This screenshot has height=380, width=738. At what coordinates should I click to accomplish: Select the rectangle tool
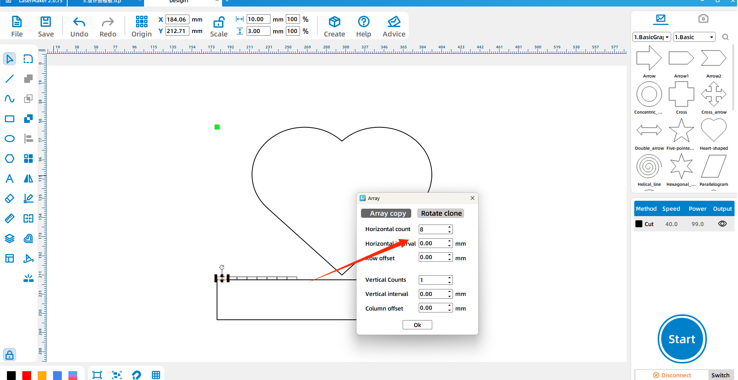pos(10,119)
